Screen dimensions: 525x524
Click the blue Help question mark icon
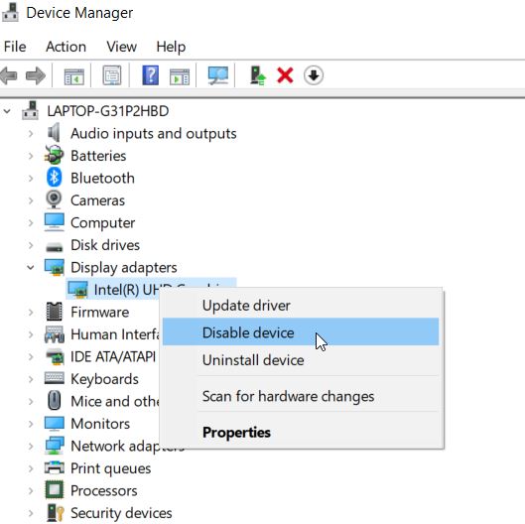(151, 75)
